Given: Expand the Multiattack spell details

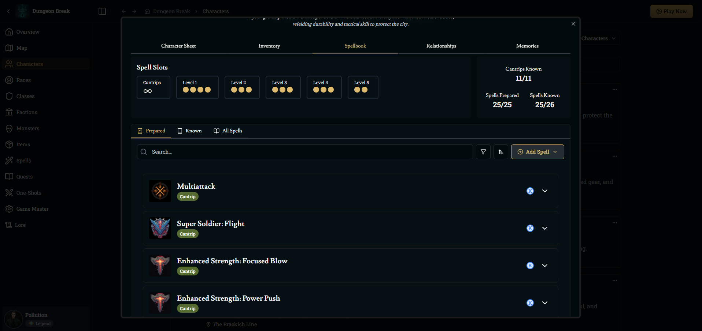Looking at the screenshot, I should coord(544,191).
